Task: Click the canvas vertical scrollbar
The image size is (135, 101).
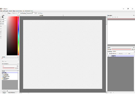Action: 106,54
